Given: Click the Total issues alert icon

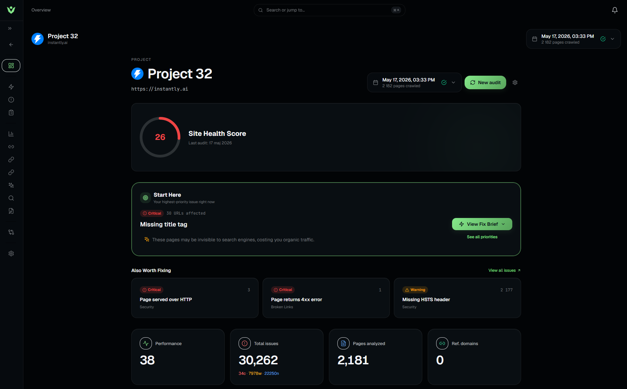Looking at the screenshot, I should (245, 343).
